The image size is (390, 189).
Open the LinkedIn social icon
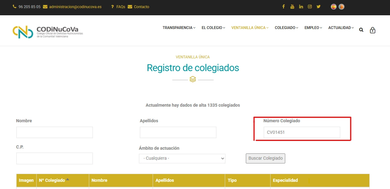coord(301,7)
